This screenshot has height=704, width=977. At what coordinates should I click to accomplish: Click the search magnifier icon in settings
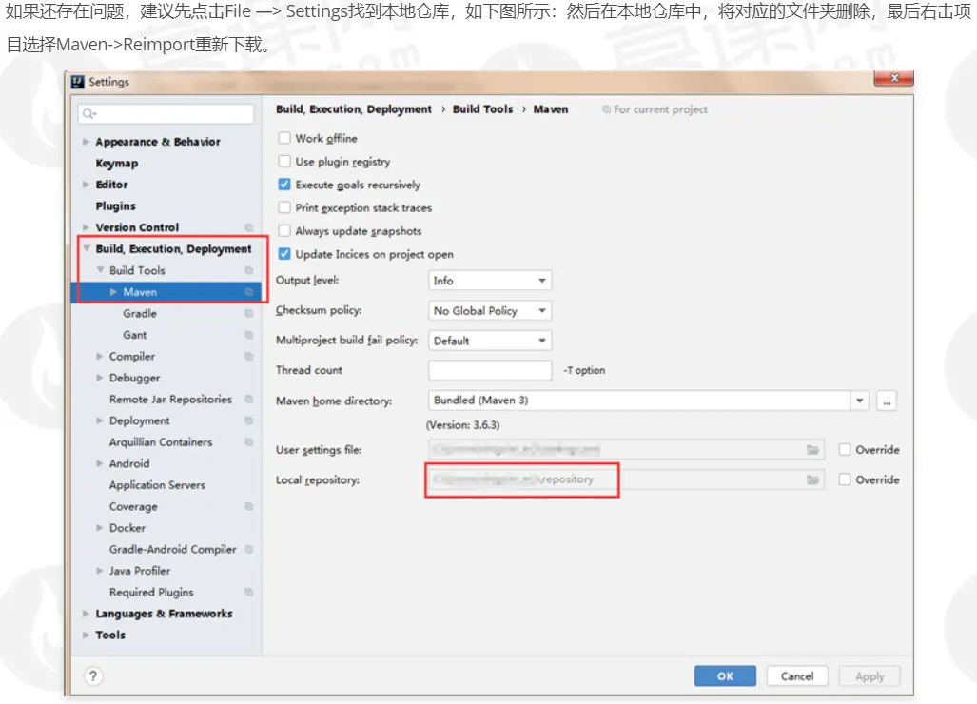coord(89,113)
